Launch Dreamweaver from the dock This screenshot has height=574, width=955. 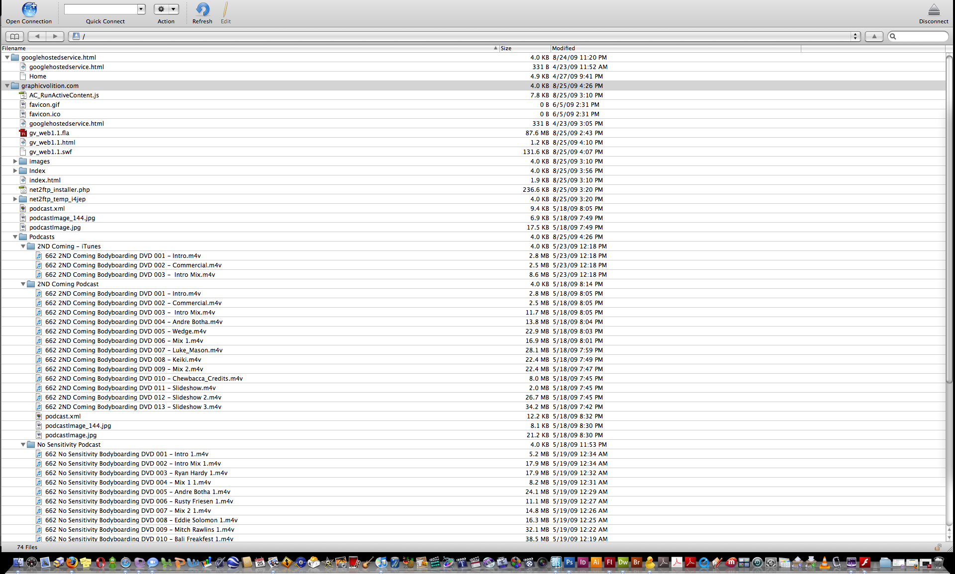coord(623,563)
